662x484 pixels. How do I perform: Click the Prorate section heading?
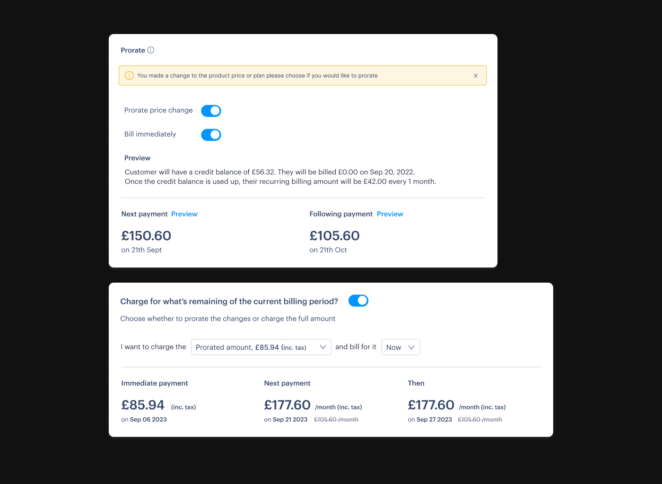[133, 50]
